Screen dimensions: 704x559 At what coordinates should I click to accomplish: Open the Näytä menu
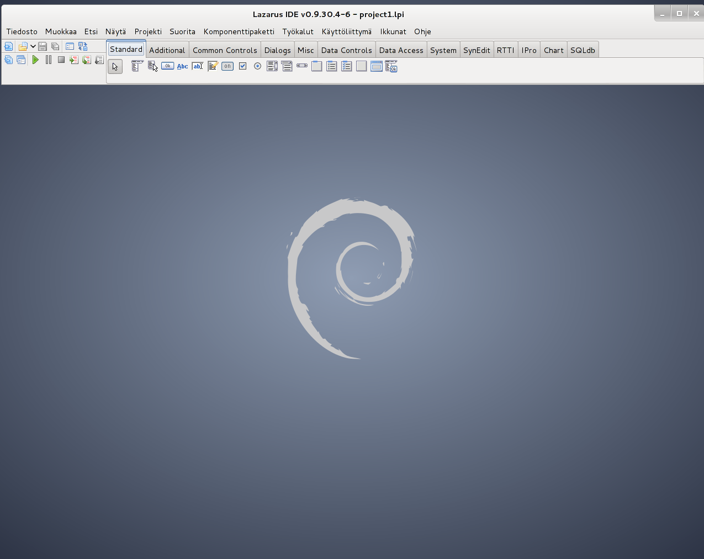[x=116, y=31]
